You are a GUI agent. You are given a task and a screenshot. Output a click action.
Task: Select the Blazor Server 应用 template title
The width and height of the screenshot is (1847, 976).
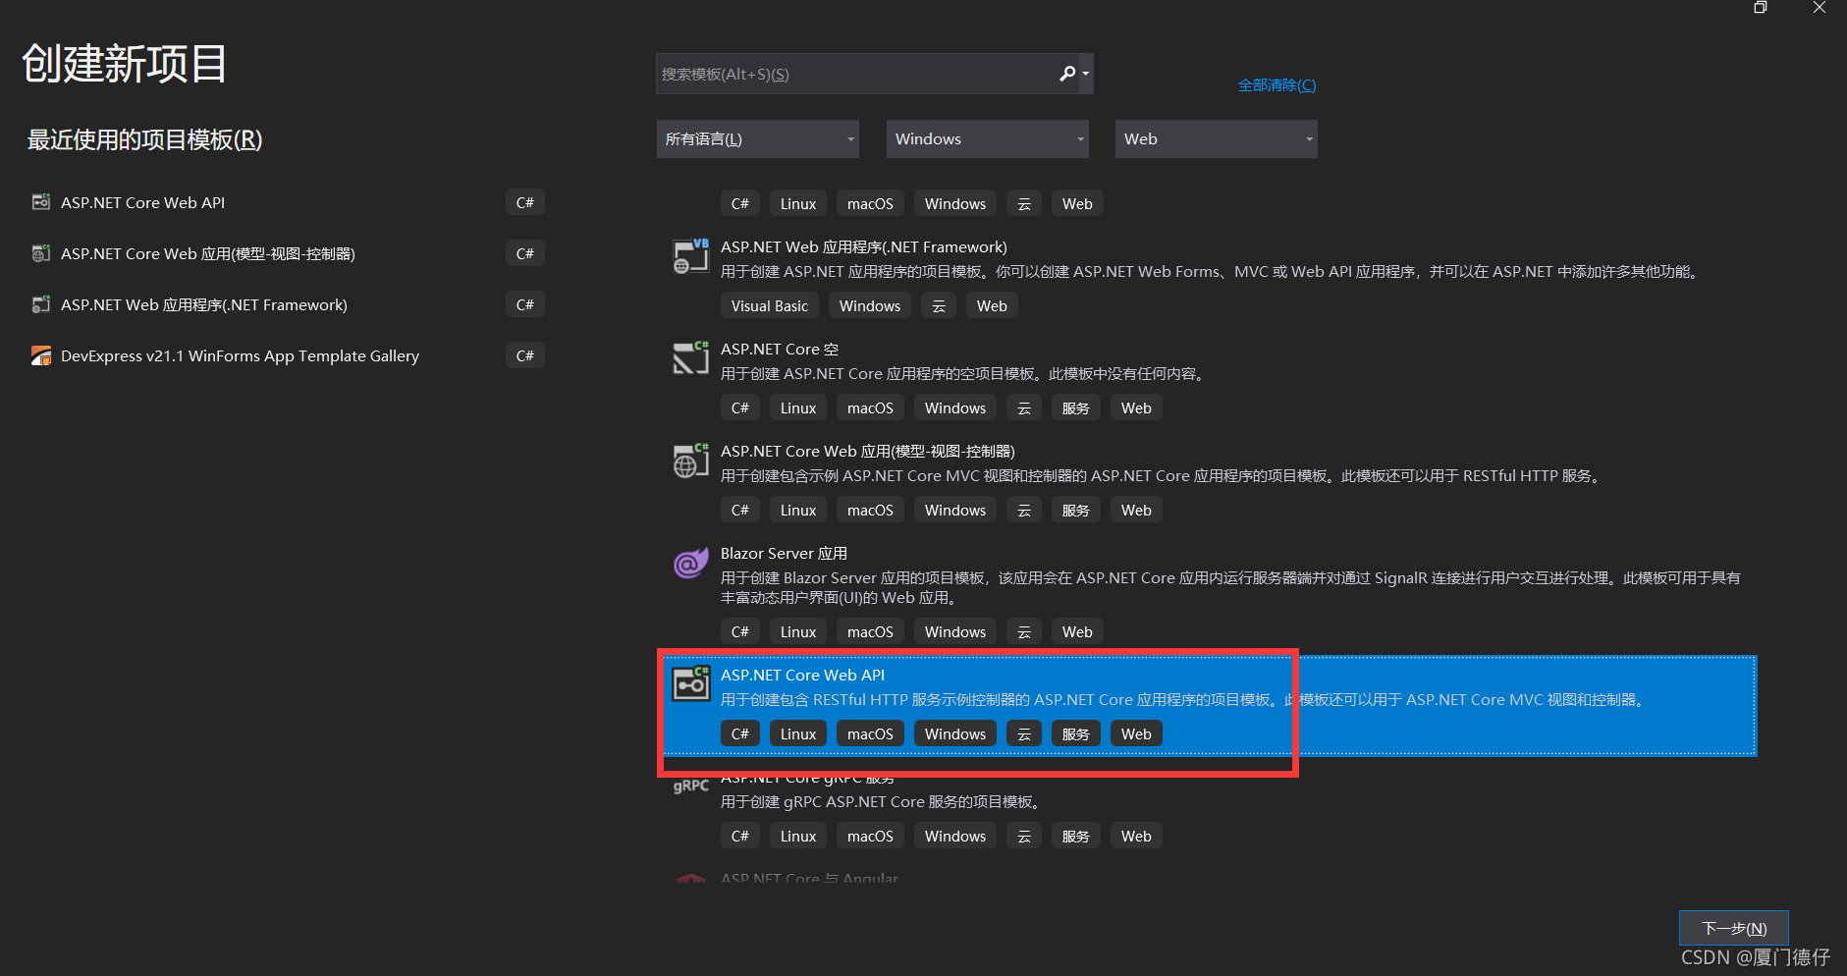(x=784, y=554)
